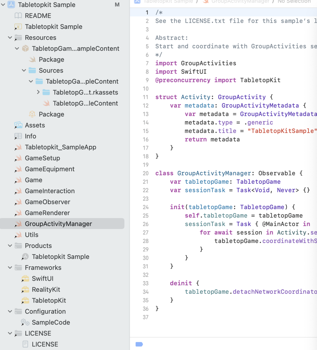Click the .generic enum value
The image size is (317, 350).
[258, 123]
